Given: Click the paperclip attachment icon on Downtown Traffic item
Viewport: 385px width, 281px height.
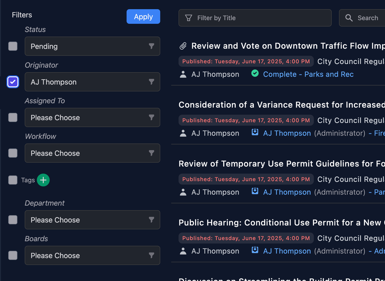Looking at the screenshot, I should pos(183,46).
